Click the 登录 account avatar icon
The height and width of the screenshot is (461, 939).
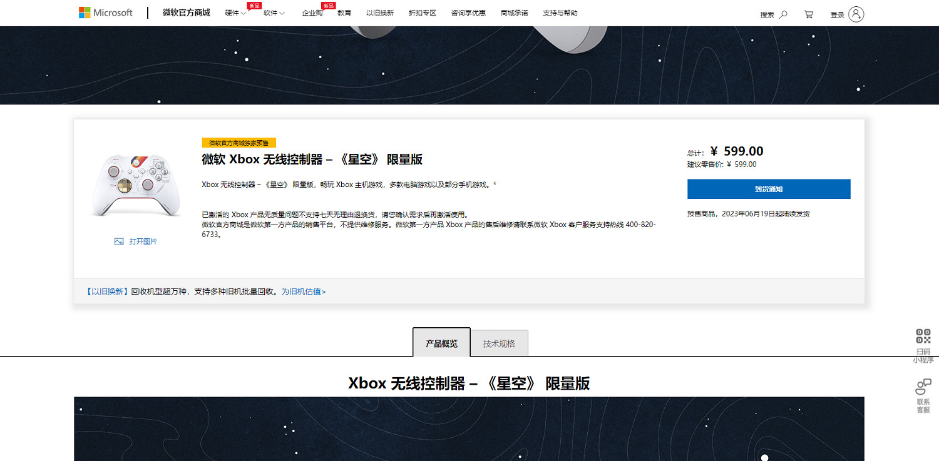(856, 14)
